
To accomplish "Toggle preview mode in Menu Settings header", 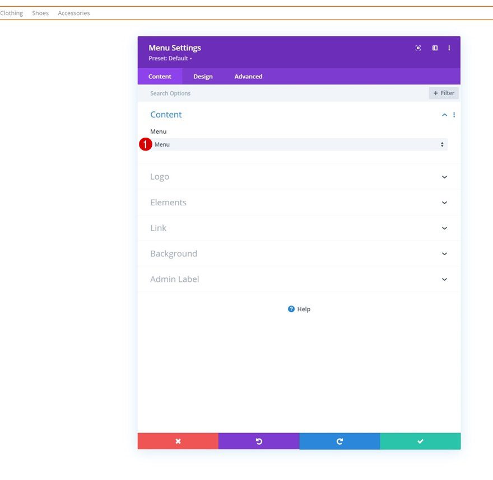I will [418, 48].
